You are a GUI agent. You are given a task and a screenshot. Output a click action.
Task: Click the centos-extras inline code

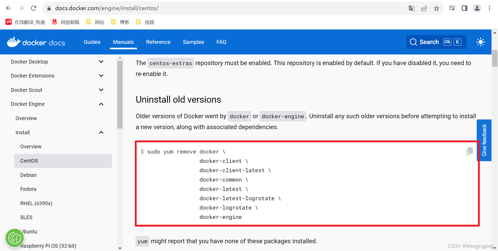(x=171, y=63)
